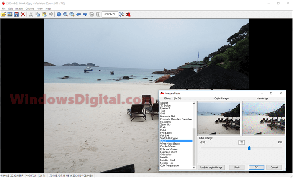The width and height of the screenshot is (293, 178).
Task: Click the red IrfanView About icon
Action: tap(128, 14)
